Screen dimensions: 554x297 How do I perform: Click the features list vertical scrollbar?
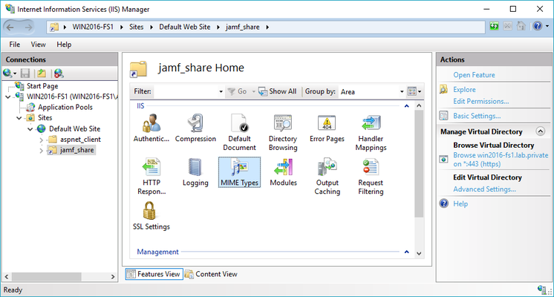tap(419, 163)
